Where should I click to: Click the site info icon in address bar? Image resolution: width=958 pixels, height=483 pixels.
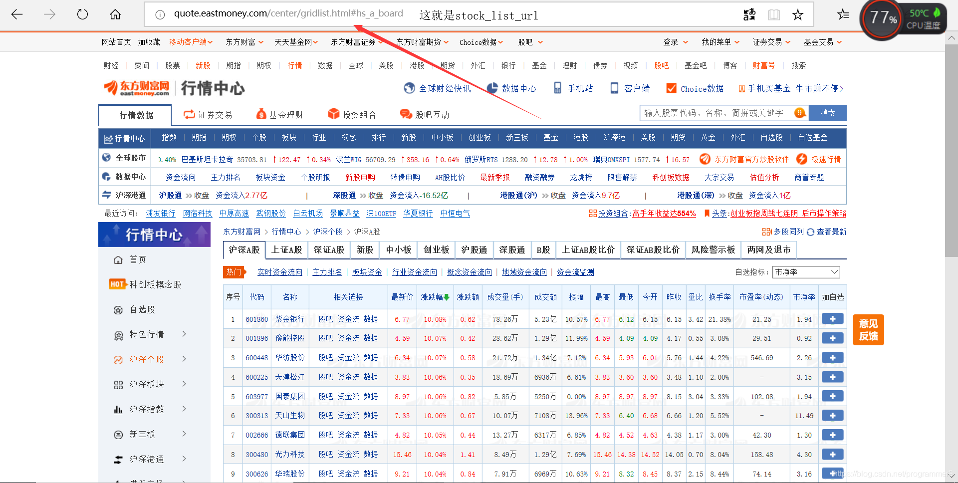[160, 15]
